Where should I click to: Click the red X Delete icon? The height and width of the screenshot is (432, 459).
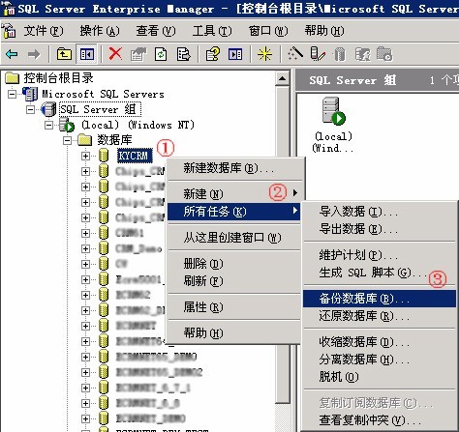[x=115, y=53]
